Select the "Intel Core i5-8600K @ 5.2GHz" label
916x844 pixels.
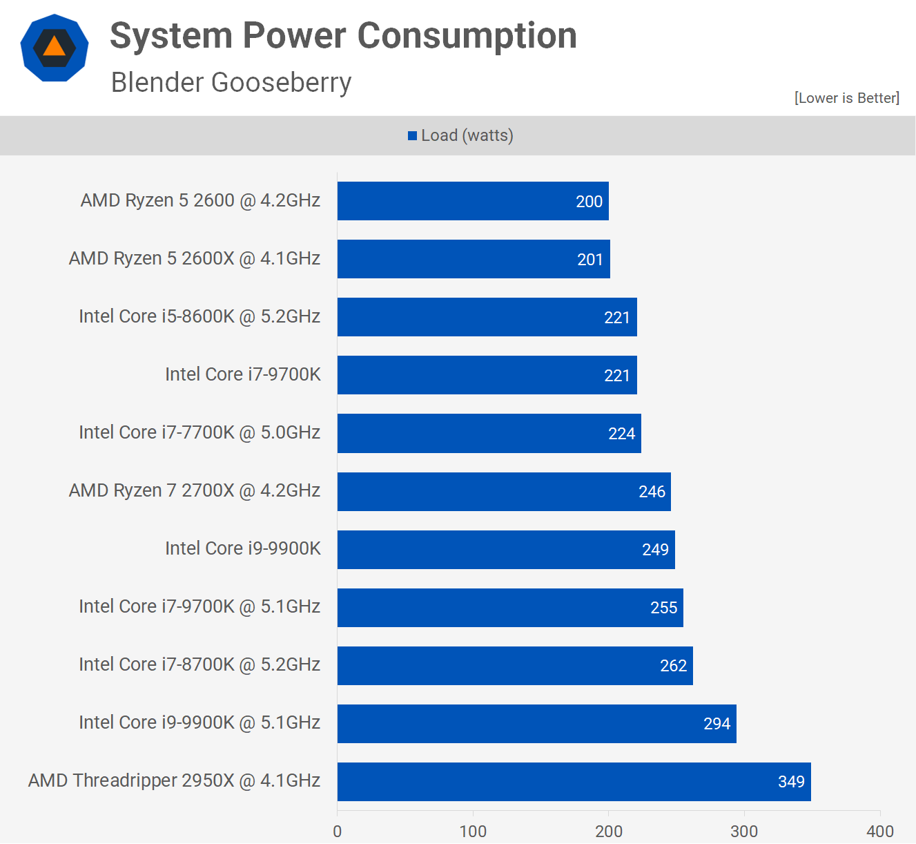[199, 316]
